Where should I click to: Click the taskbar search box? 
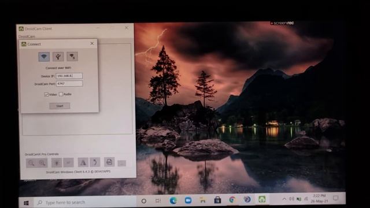(x=86, y=202)
